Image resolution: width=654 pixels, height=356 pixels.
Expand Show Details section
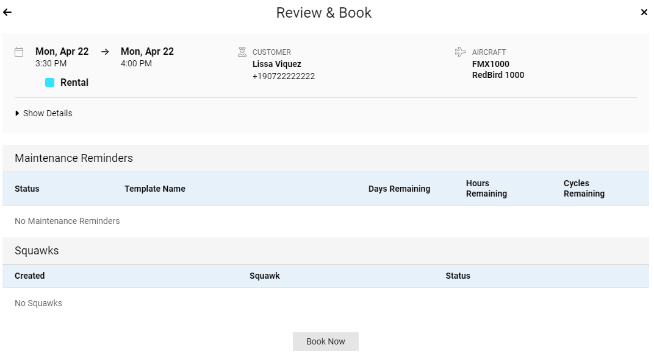click(43, 113)
